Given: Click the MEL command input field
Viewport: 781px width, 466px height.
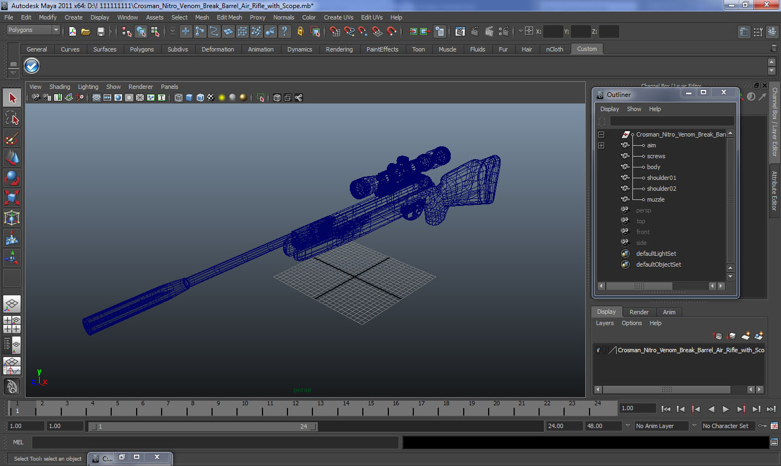Looking at the screenshot, I should pyautogui.click(x=215, y=442).
